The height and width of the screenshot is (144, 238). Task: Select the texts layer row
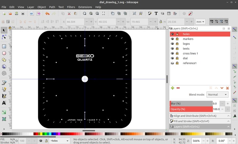click(200, 49)
